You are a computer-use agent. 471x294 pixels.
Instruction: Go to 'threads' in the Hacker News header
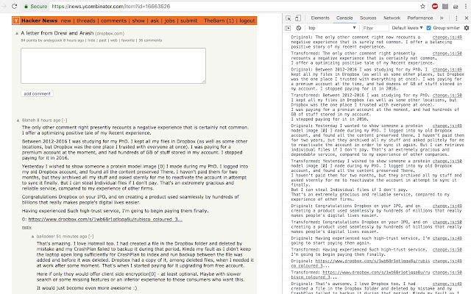pos(86,21)
